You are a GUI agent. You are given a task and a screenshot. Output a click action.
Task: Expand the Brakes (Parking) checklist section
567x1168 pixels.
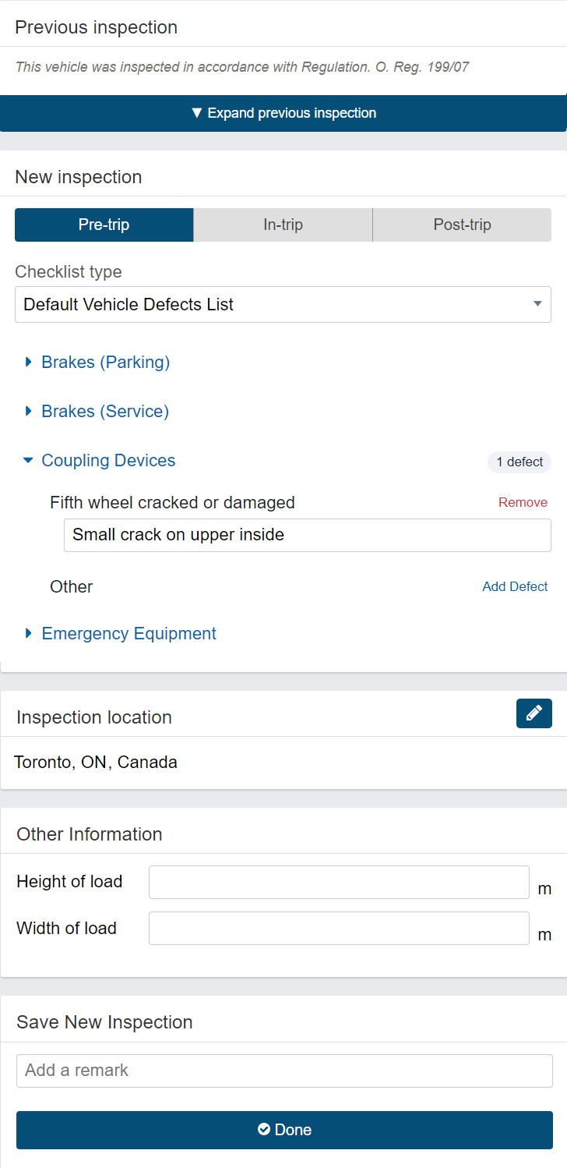click(x=105, y=362)
